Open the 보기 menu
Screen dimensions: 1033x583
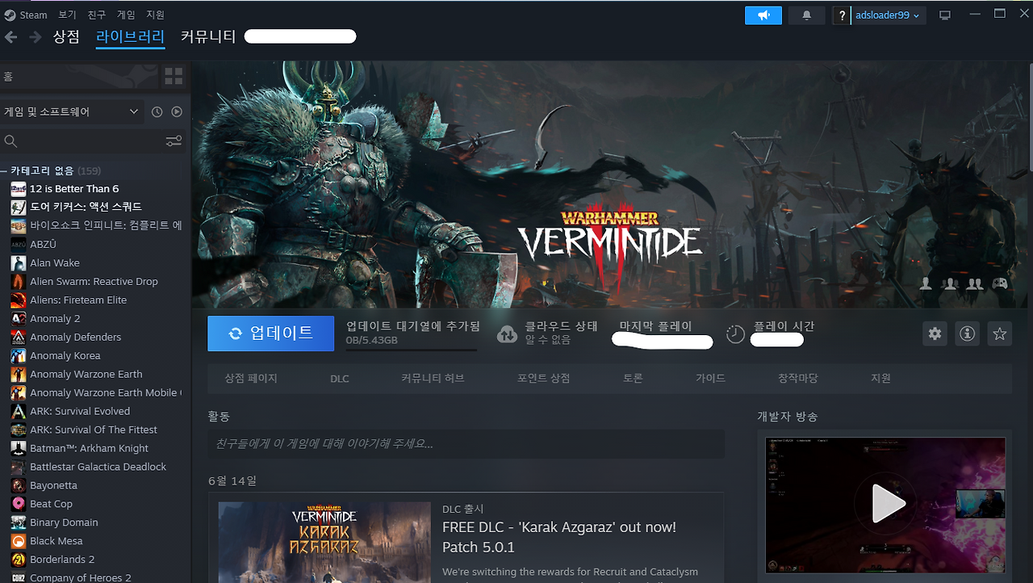(67, 15)
